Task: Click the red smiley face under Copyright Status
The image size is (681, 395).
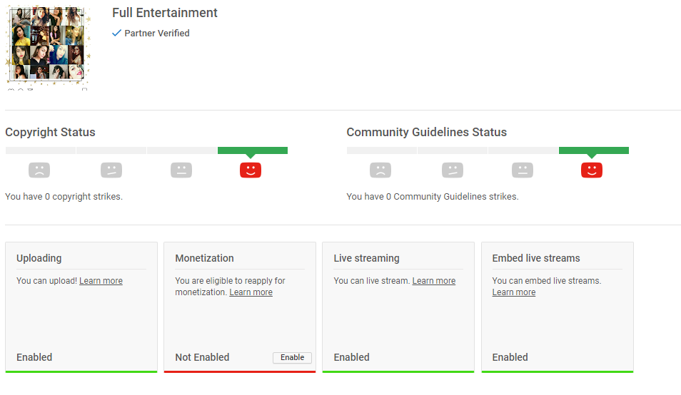Action: 251,170
